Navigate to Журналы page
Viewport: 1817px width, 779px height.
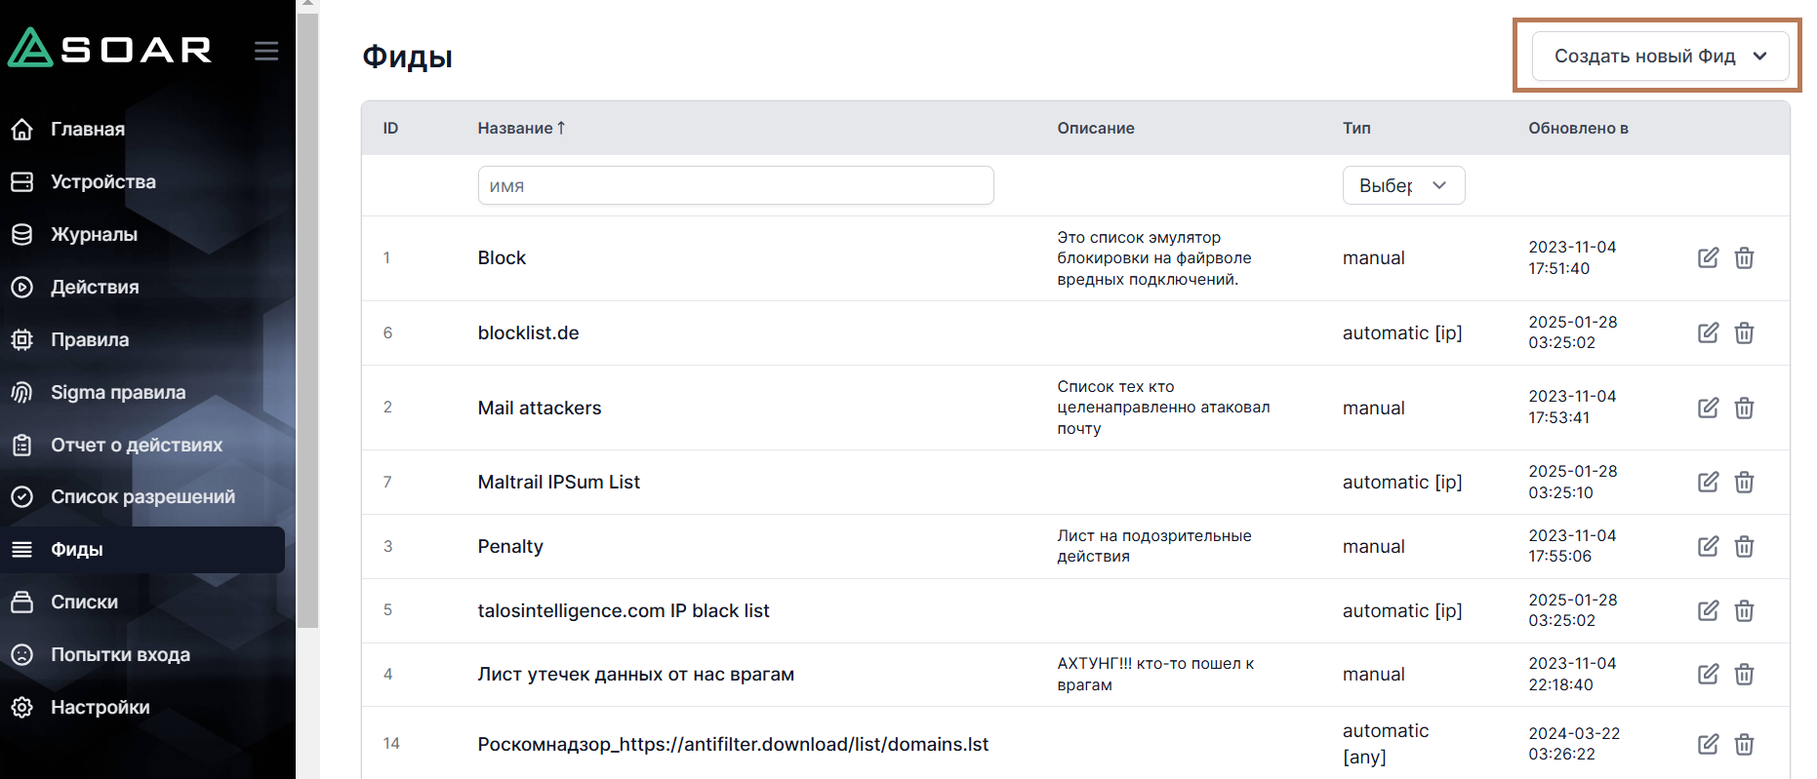coord(94,235)
